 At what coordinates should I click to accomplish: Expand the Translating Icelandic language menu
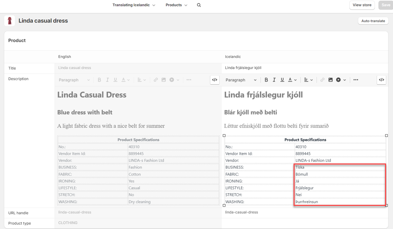click(134, 5)
